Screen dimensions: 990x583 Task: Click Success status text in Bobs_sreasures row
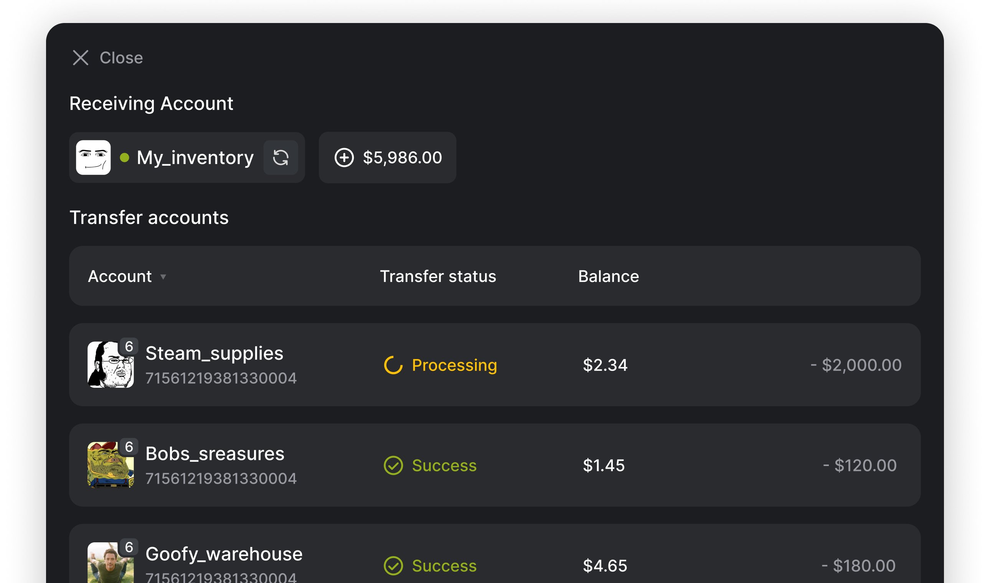pyautogui.click(x=444, y=466)
